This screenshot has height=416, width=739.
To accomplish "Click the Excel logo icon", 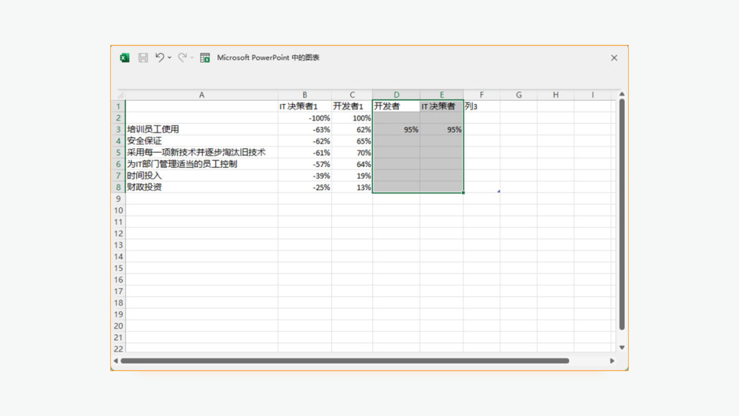I will 125,58.
